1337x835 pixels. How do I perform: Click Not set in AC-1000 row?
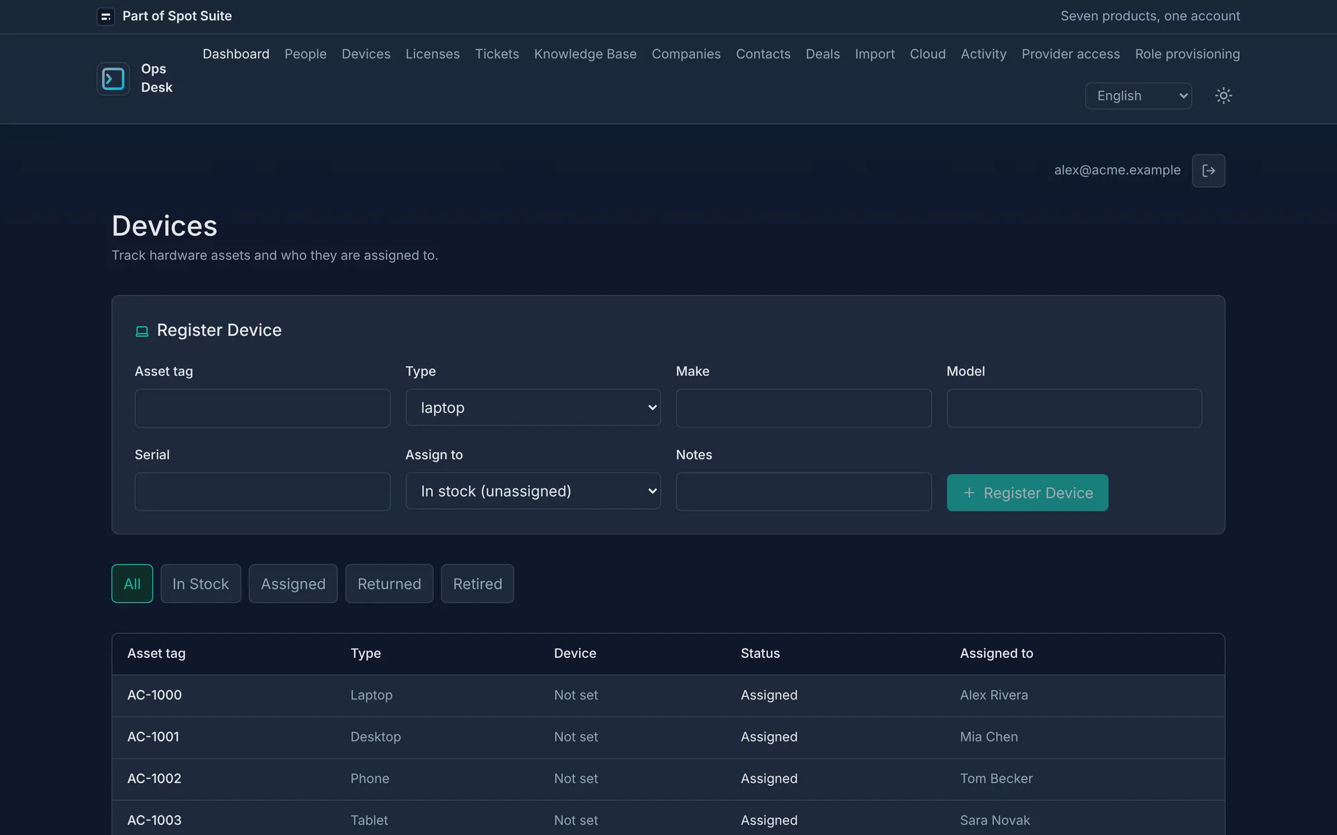(576, 695)
